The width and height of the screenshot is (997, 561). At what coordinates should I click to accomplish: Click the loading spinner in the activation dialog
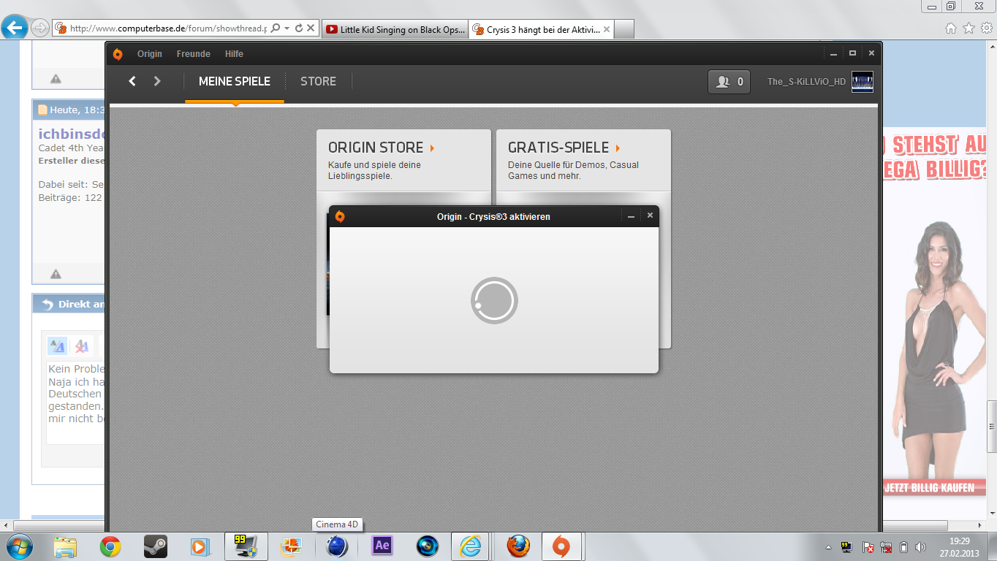point(494,300)
